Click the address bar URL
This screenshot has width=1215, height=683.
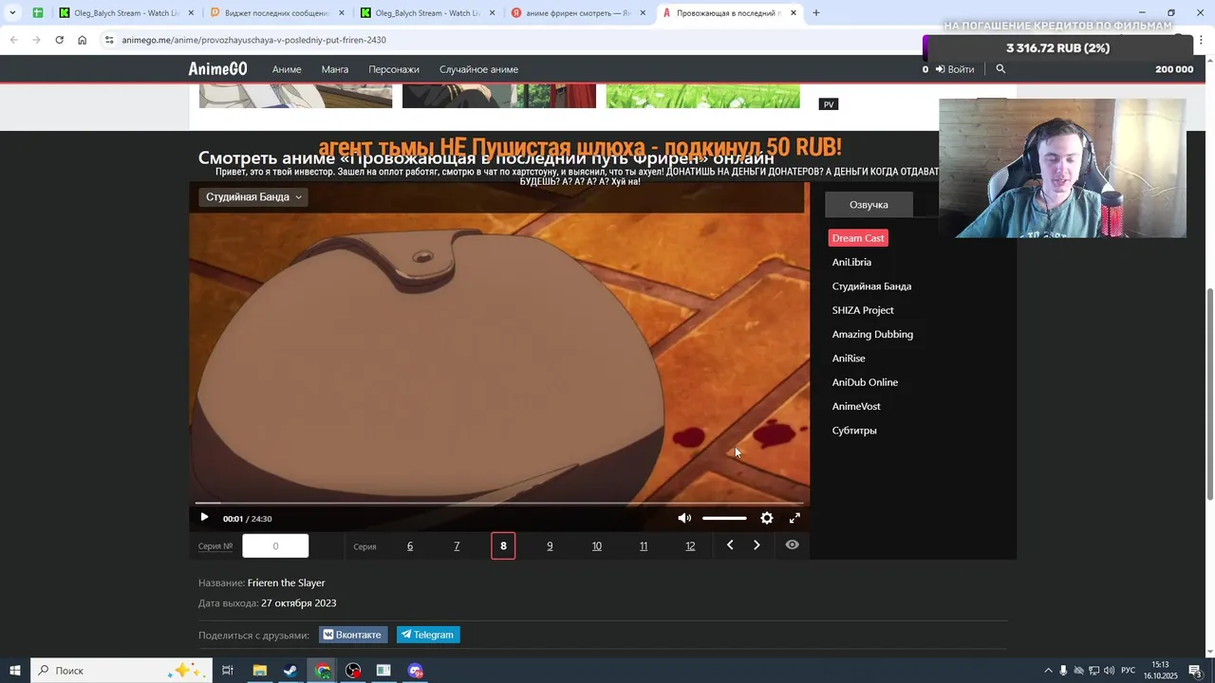[253, 40]
